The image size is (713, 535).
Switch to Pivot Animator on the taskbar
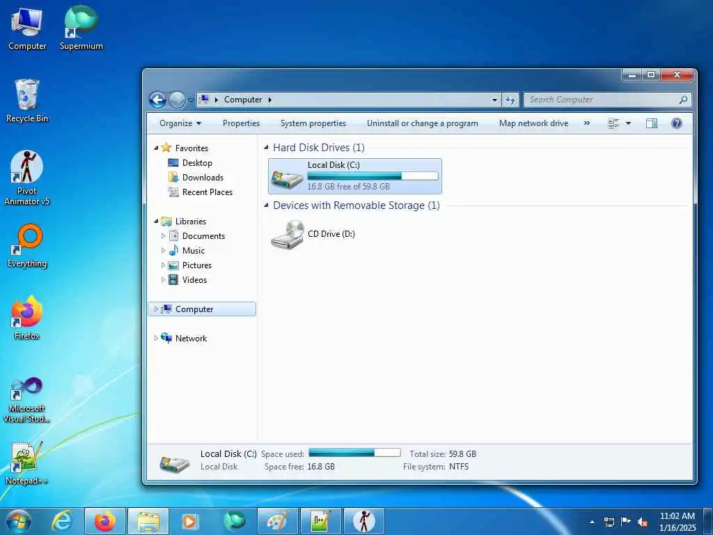pos(363,521)
